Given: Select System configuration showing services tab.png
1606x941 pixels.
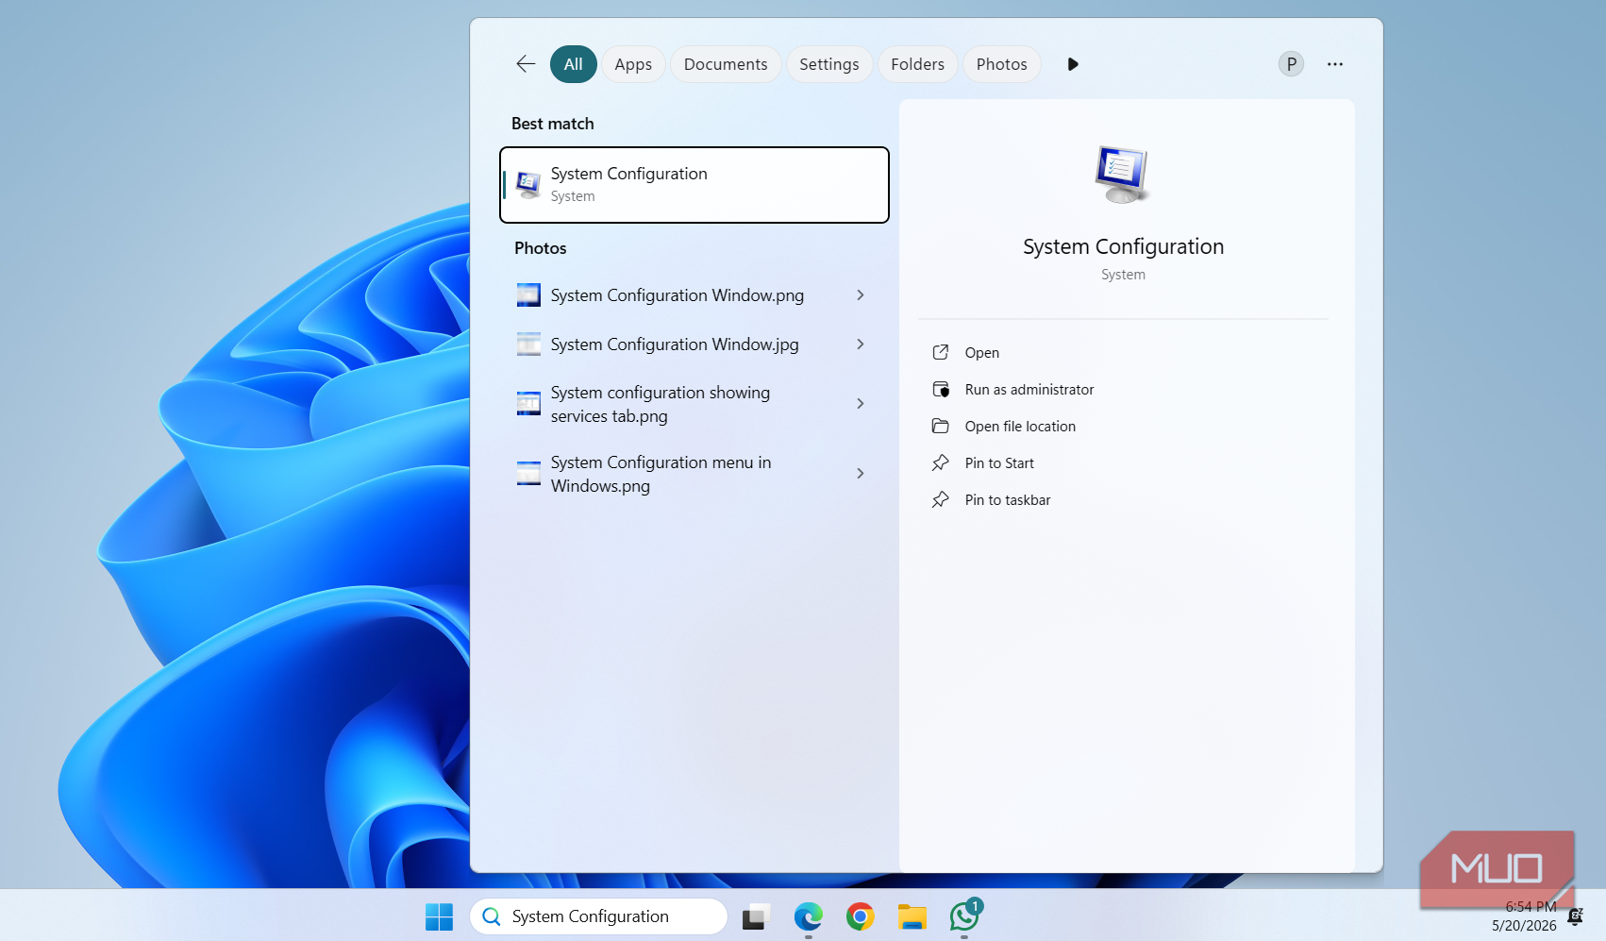Looking at the screenshot, I should point(694,404).
